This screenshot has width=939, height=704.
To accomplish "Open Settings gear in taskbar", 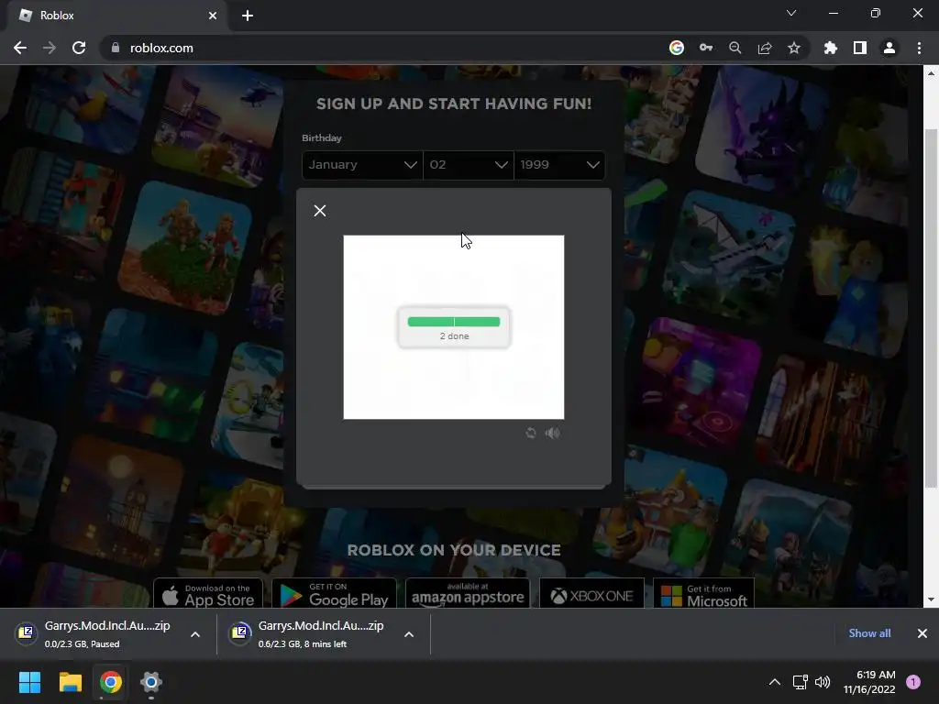I will click(151, 682).
